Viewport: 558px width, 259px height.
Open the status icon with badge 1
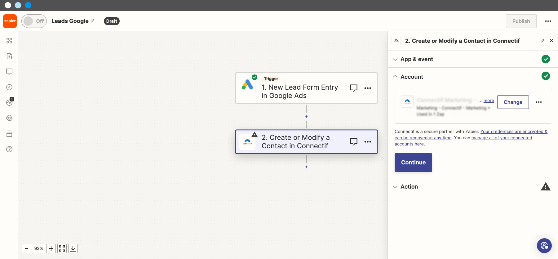point(9,102)
